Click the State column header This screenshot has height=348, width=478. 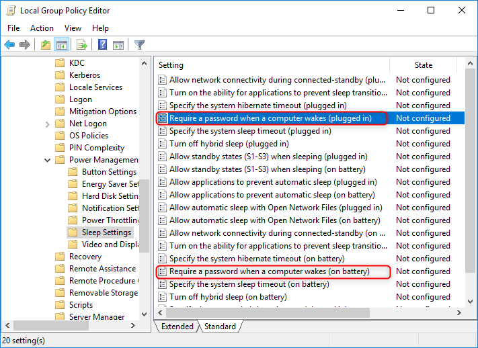424,65
